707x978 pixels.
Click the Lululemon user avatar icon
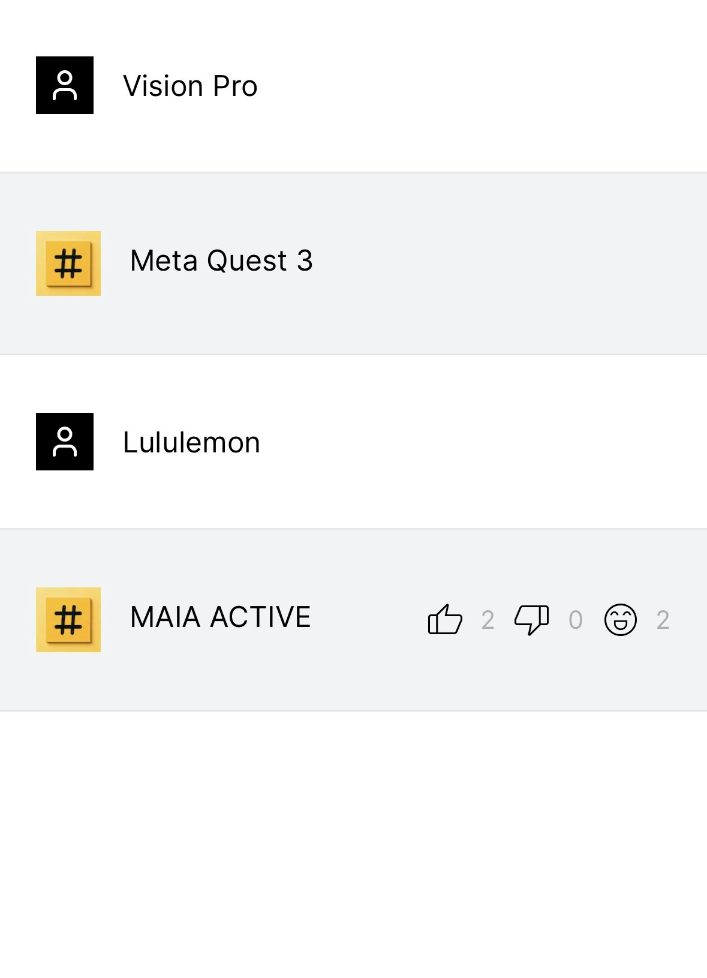coord(65,442)
